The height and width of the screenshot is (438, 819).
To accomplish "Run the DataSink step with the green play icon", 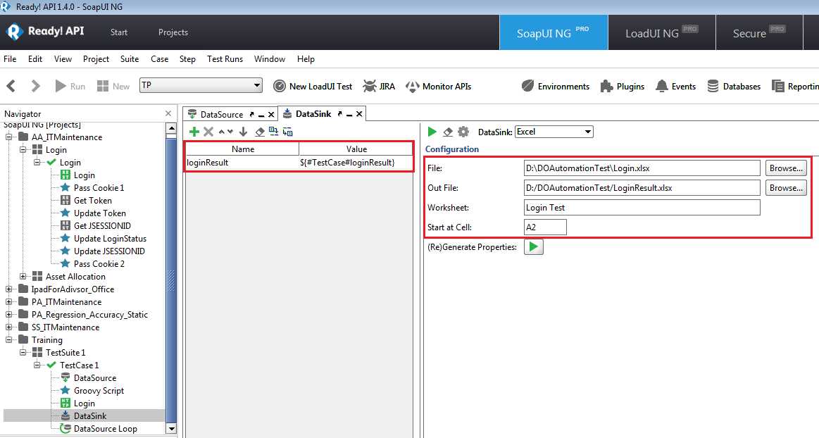I will point(432,132).
